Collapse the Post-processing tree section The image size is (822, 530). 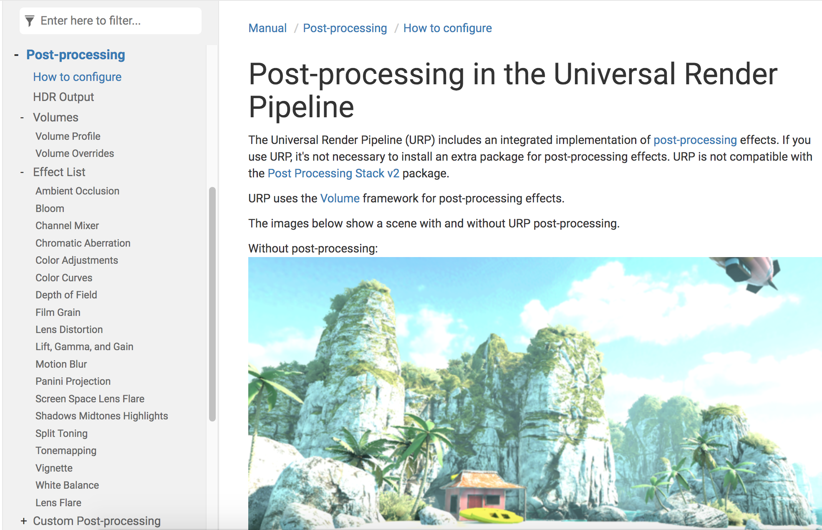(16, 55)
